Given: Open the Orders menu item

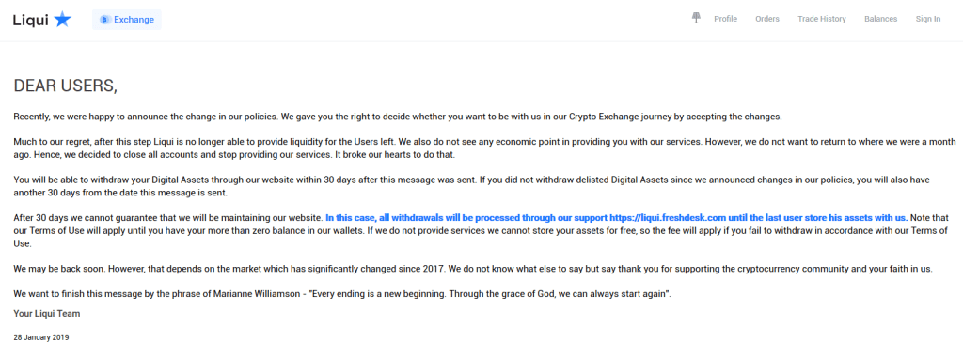Looking at the screenshot, I should coord(767,19).
